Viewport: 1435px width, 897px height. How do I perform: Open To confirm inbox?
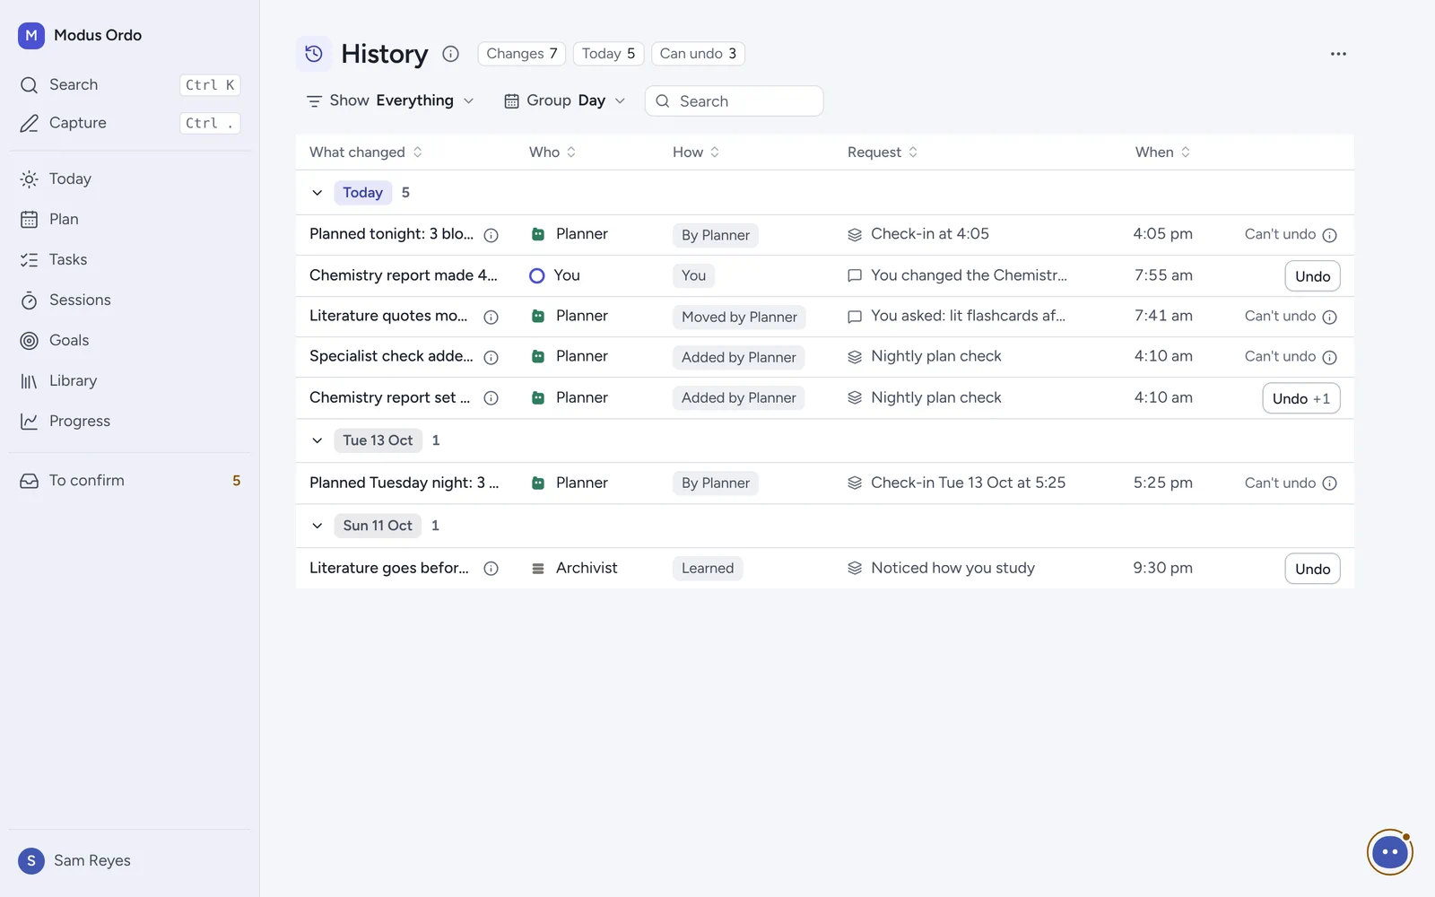130,480
